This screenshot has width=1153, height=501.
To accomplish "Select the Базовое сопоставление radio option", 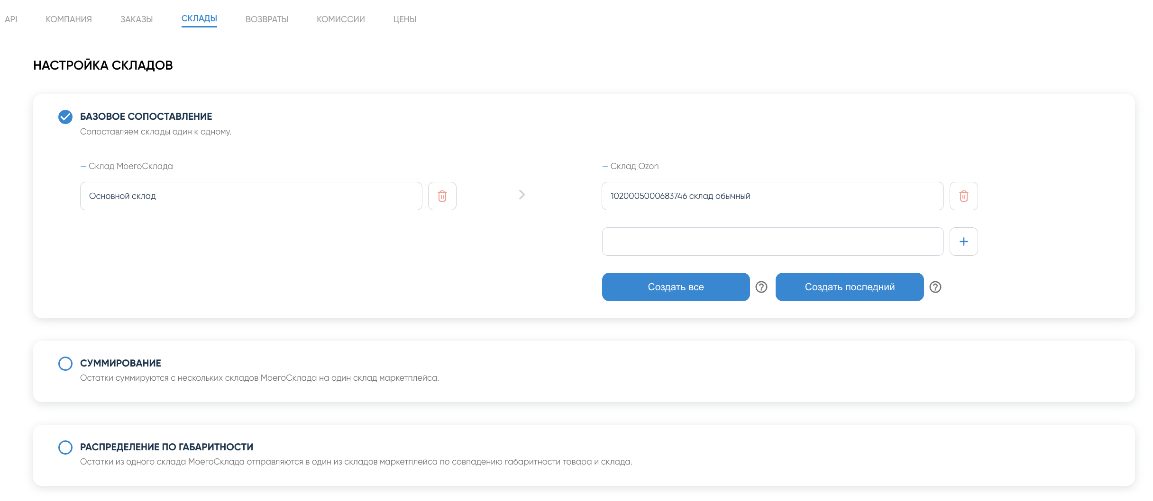I will pos(65,117).
